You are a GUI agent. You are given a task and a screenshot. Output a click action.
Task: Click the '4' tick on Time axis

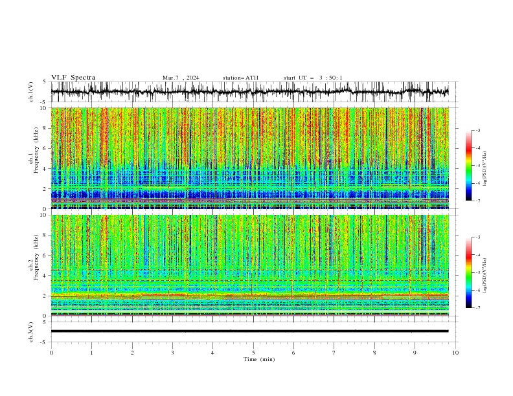click(213, 353)
